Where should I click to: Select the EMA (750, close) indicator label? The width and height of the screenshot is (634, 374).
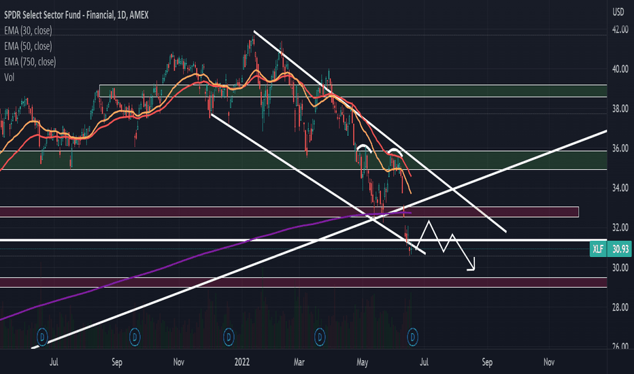(x=30, y=61)
